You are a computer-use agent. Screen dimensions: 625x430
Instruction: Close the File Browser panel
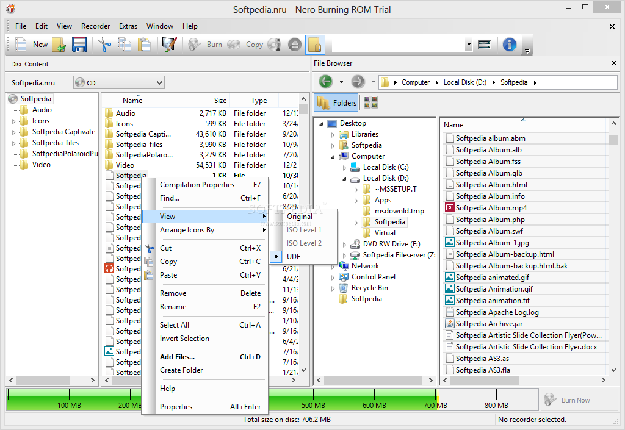coord(614,63)
